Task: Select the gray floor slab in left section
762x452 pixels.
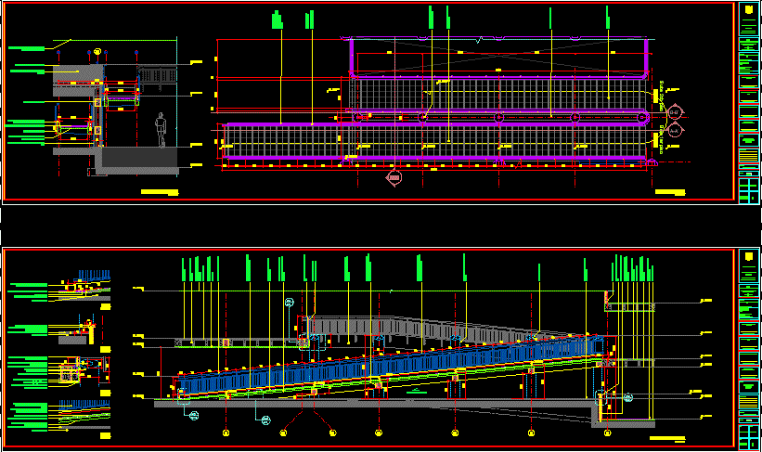Action: [x=139, y=159]
